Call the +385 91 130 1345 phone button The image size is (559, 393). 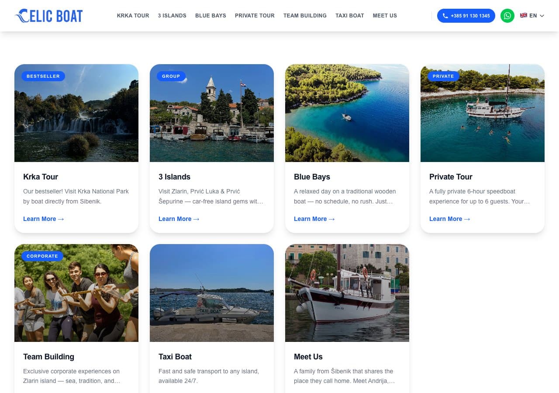tap(466, 16)
